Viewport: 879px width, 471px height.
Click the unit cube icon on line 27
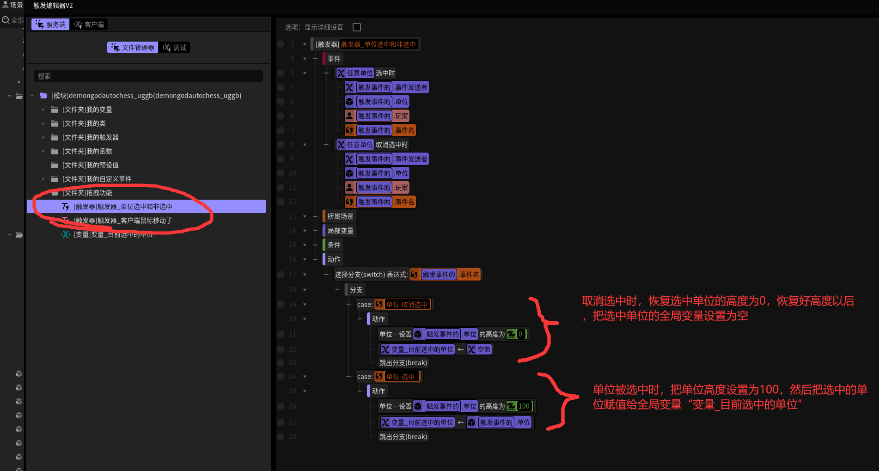tap(472, 422)
